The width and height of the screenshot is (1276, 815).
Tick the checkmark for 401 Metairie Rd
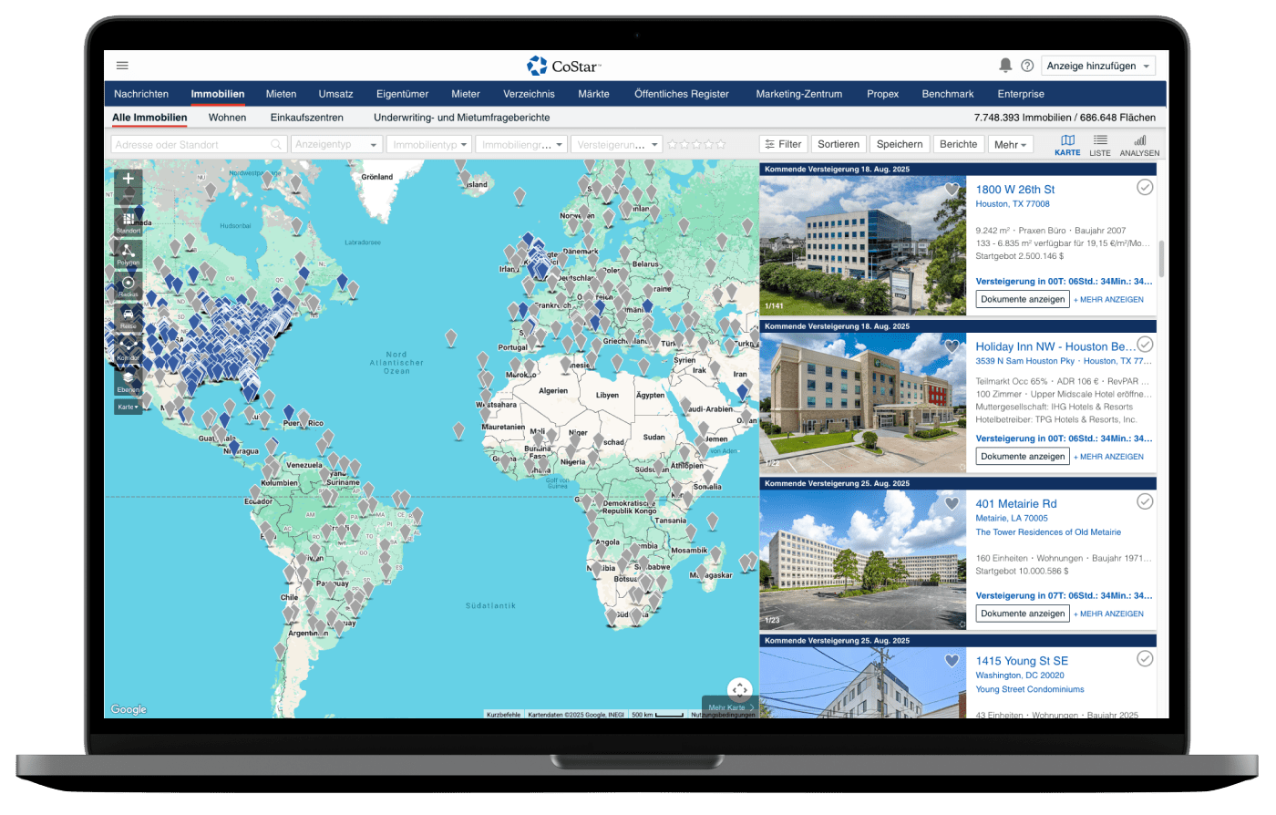(x=1145, y=501)
